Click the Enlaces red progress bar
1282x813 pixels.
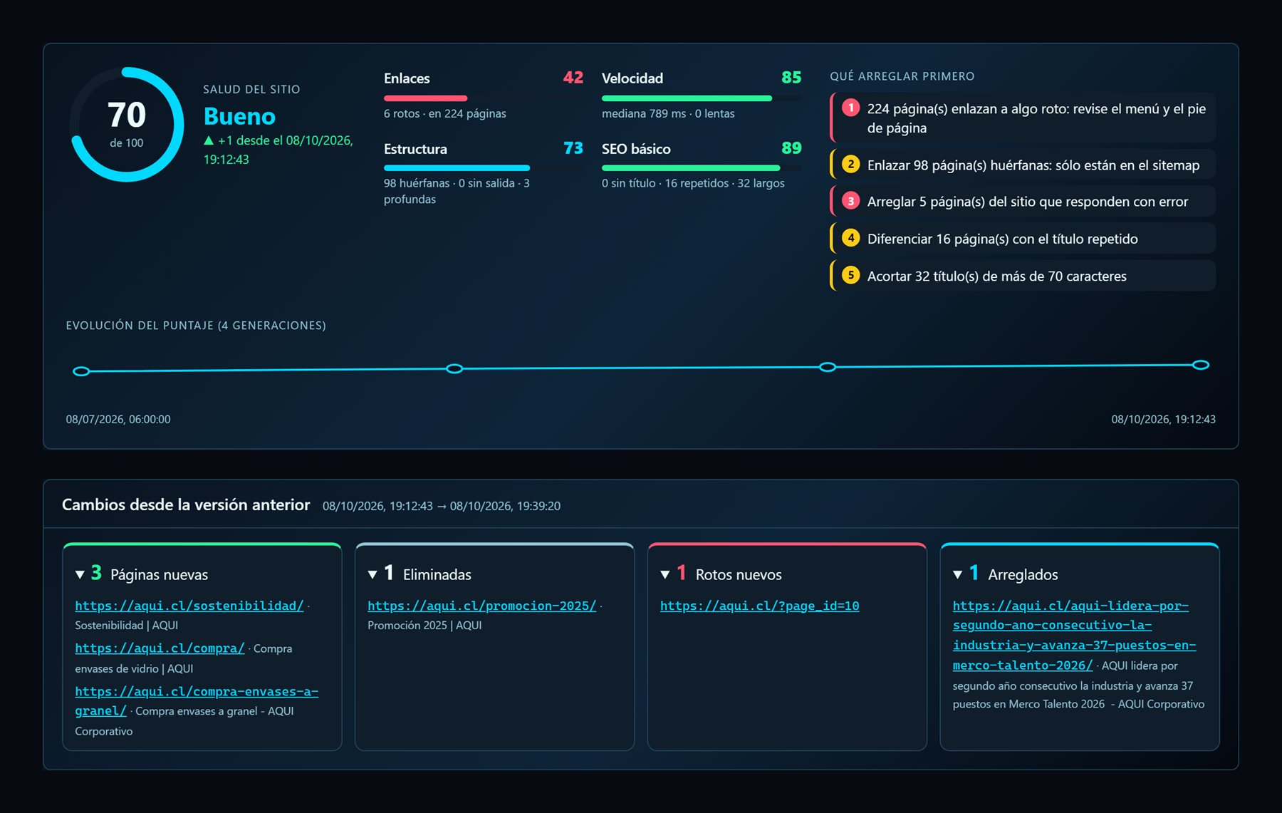point(425,98)
